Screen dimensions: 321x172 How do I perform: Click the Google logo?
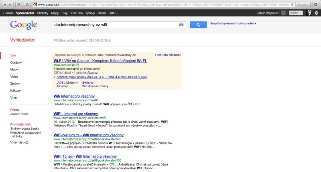coord(24,25)
